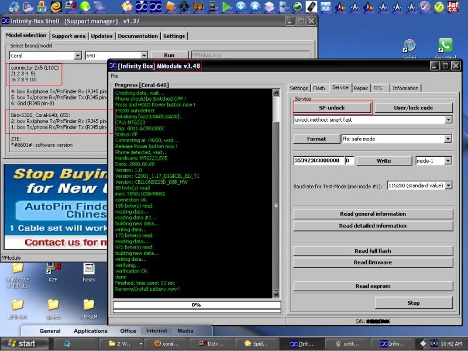
Task: Open the mode-1 IMEI mode dropdown
Action: pos(448,161)
